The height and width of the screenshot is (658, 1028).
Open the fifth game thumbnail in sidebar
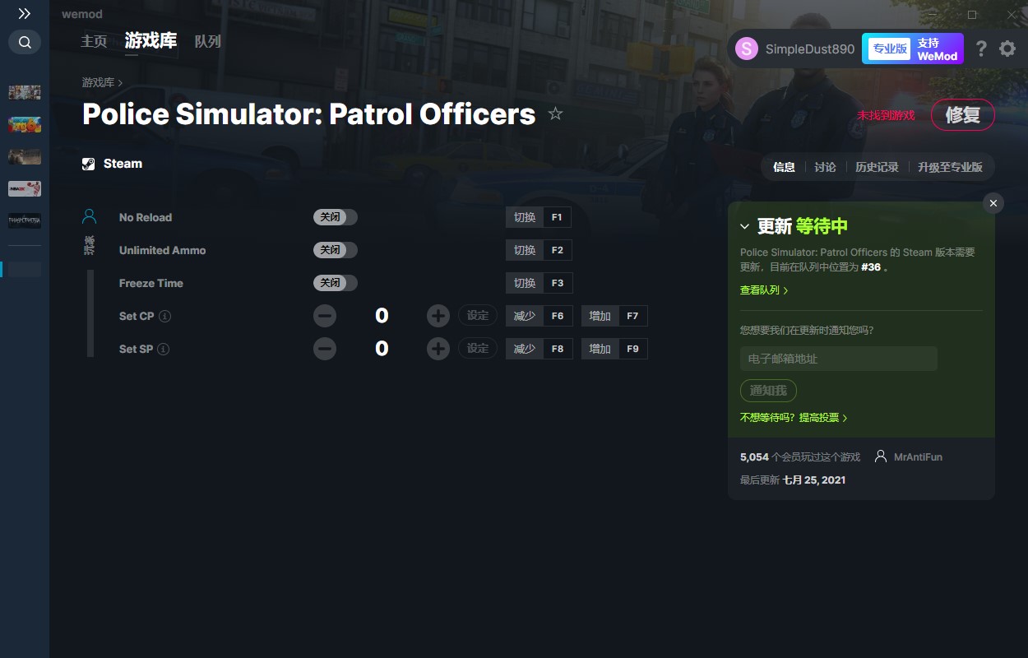click(x=25, y=221)
